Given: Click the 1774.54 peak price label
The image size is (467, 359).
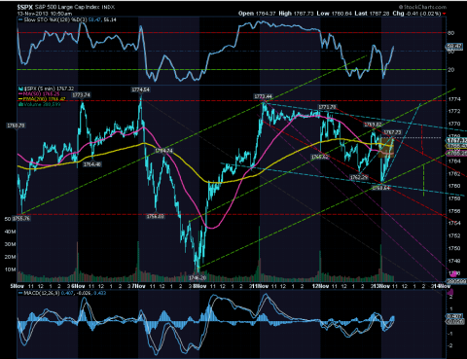Looking at the screenshot, I should [x=140, y=90].
